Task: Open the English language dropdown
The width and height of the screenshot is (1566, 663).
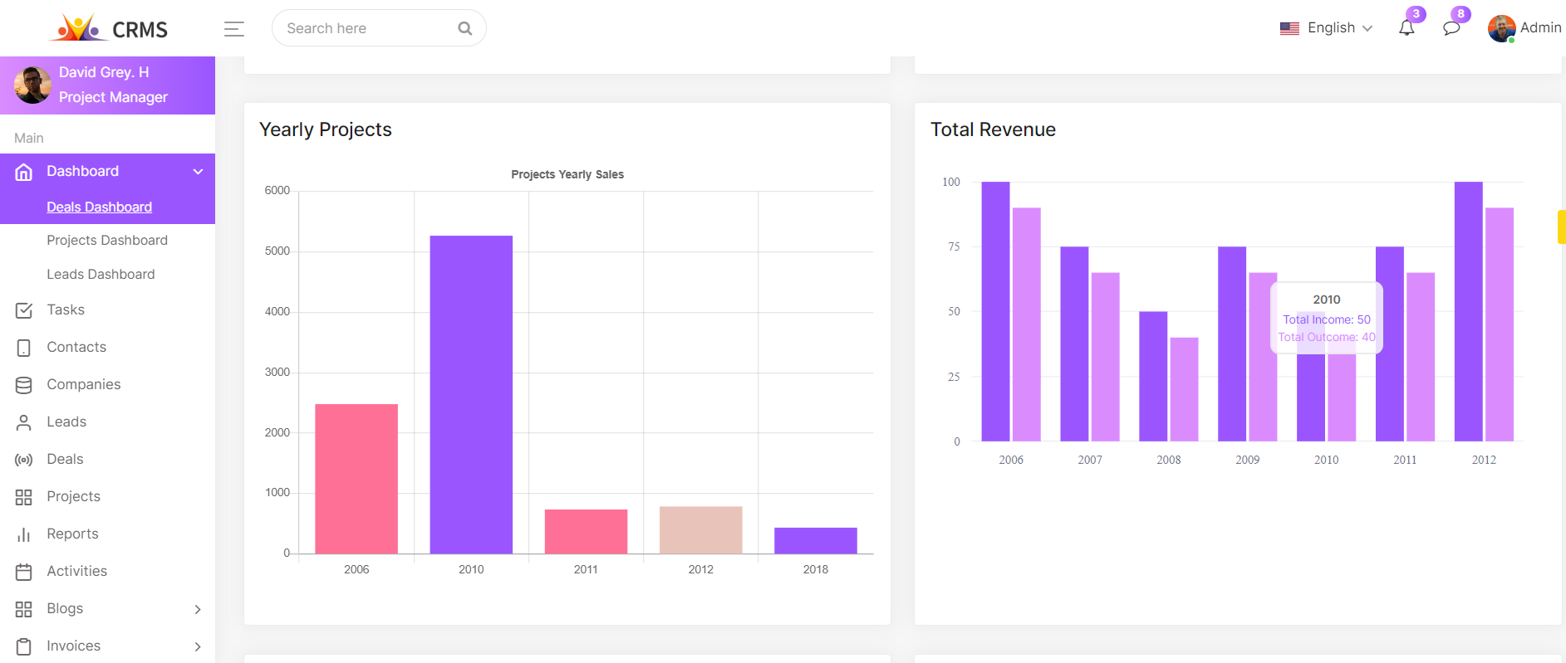Action: (x=1327, y=28)
